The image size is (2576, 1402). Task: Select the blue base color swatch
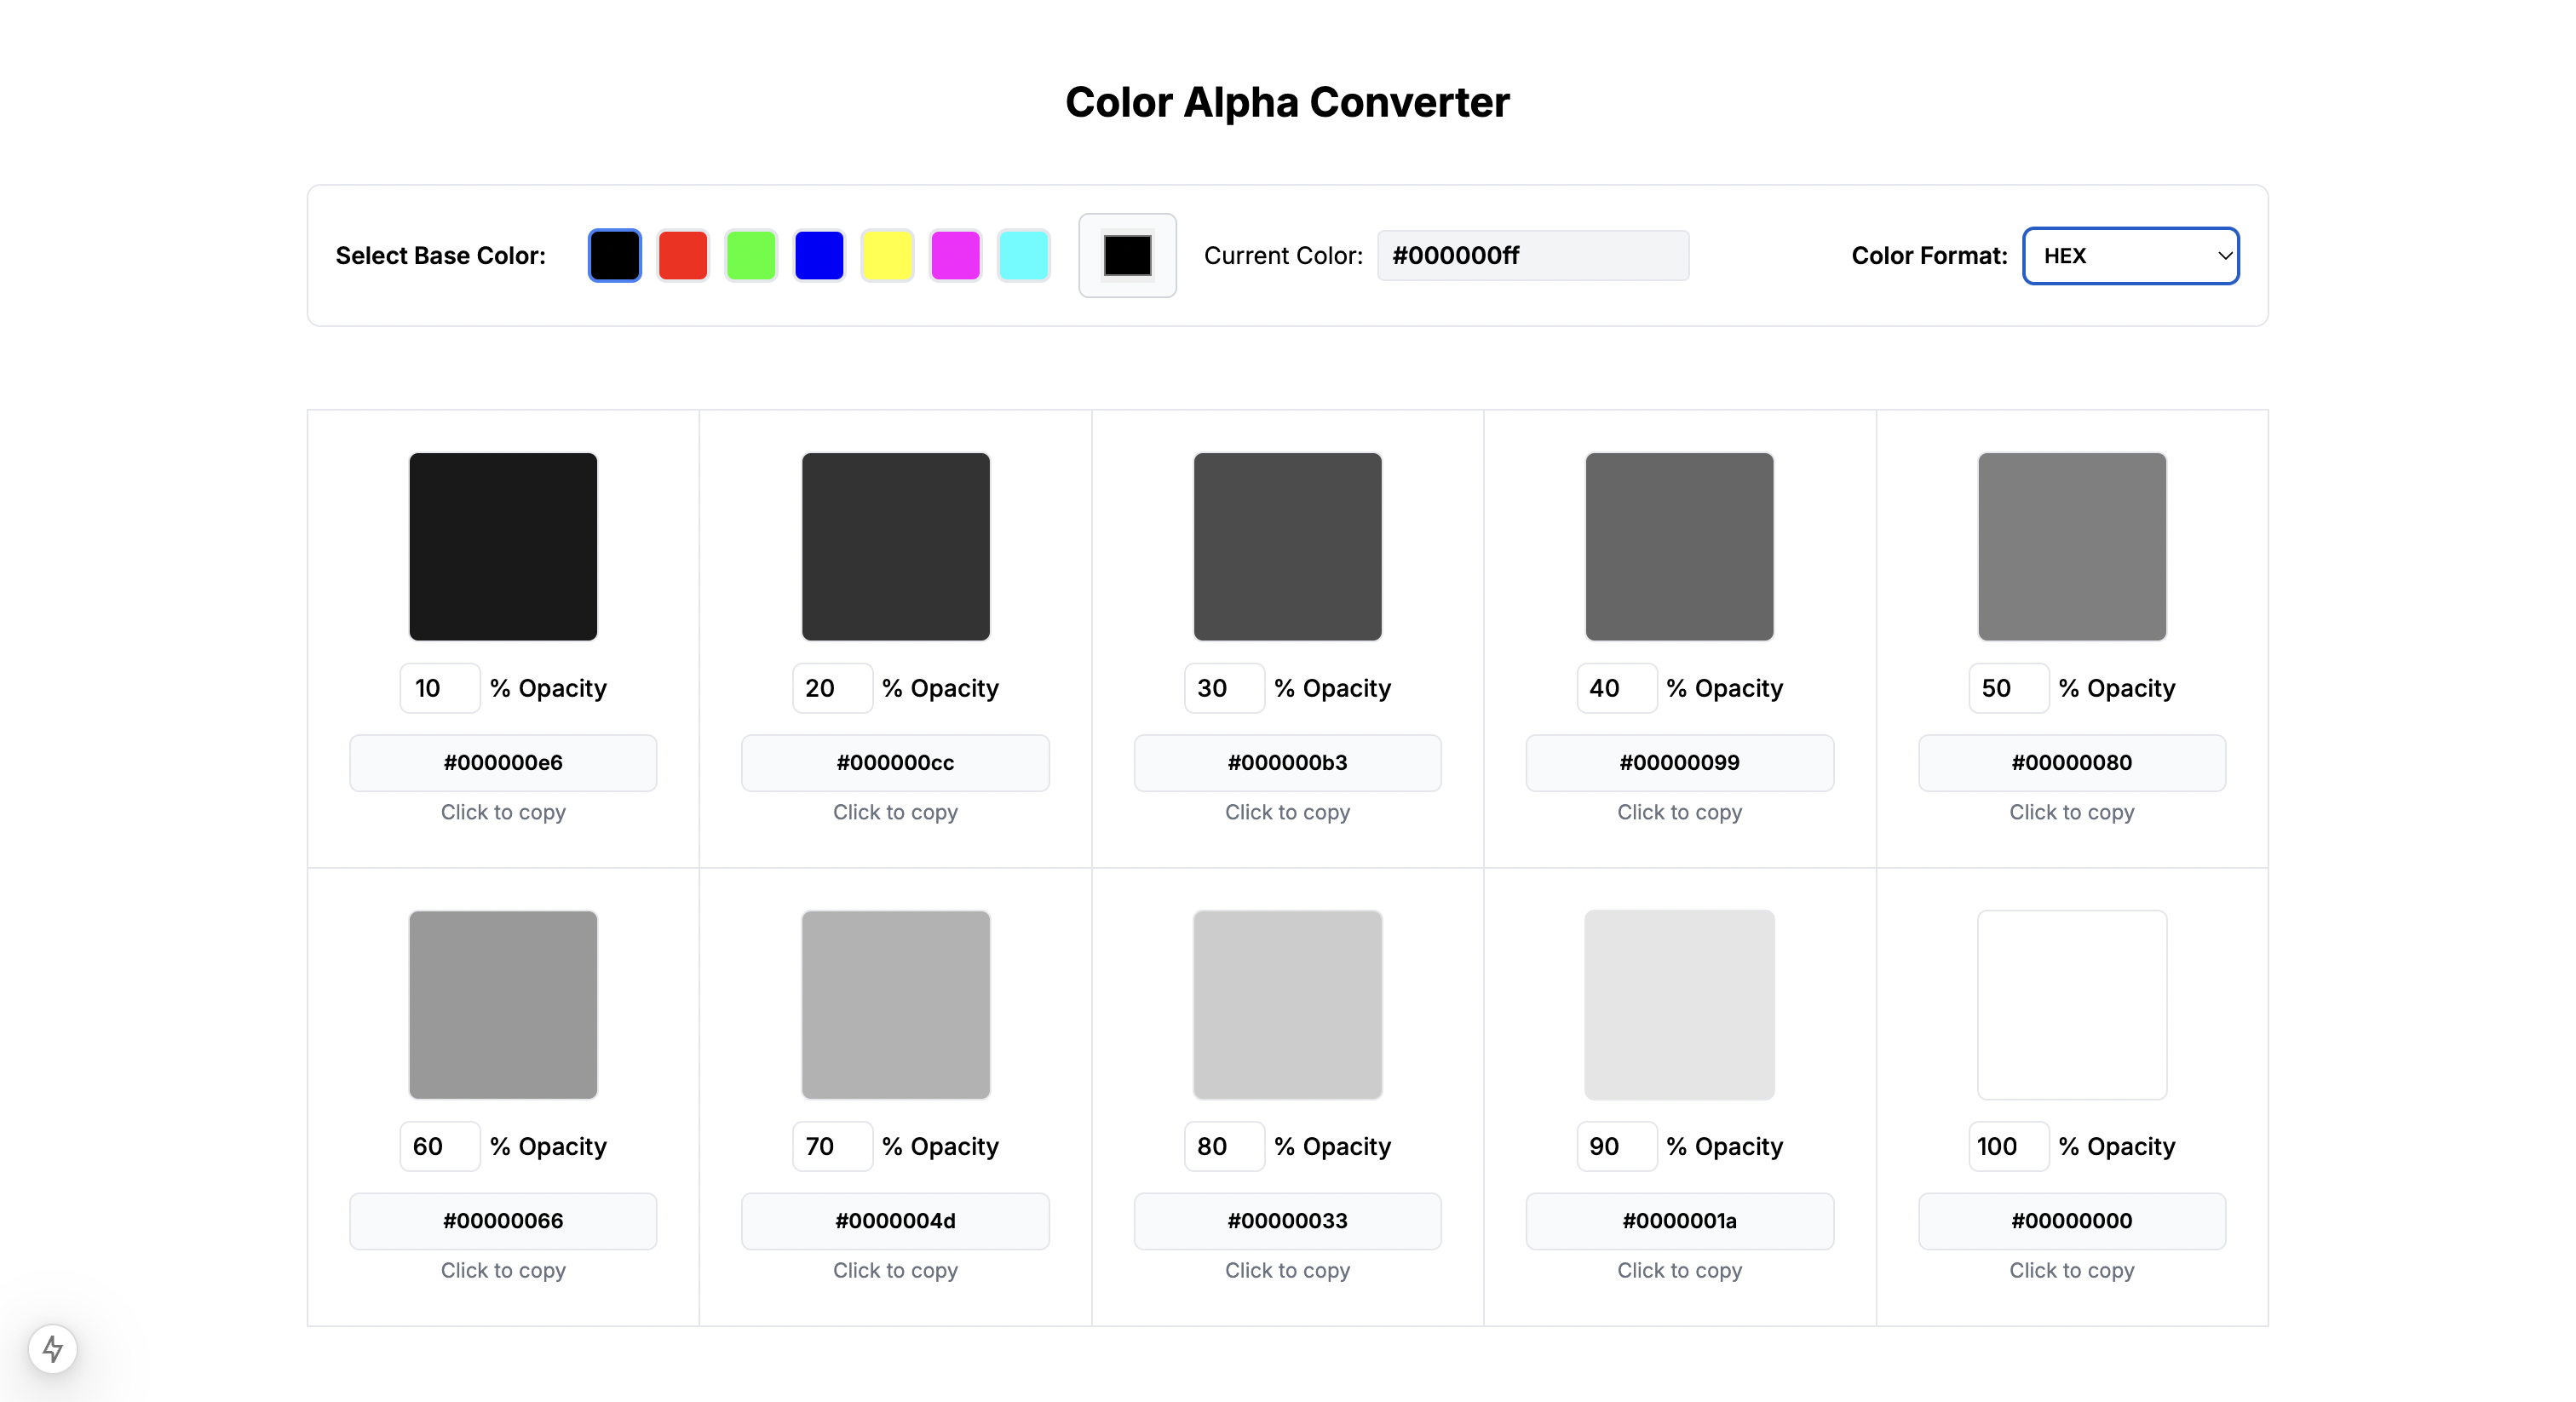coord(819,255)
